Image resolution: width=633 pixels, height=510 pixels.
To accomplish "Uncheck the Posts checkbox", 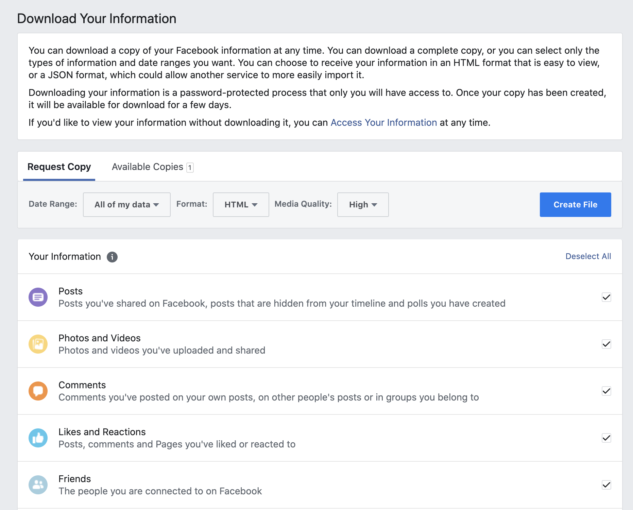I will pos(606,297).
